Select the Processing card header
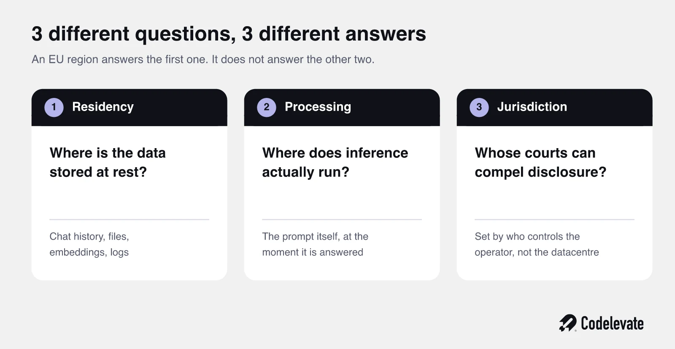The width and height of the screenshot is (675, 349). [342, 107]
